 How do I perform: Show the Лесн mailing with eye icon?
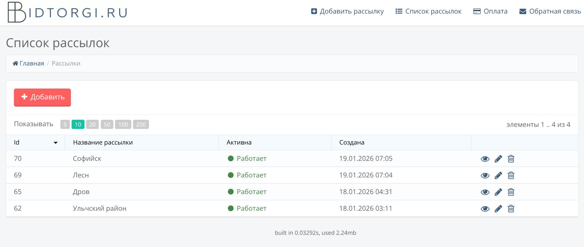tap(485, 175)
